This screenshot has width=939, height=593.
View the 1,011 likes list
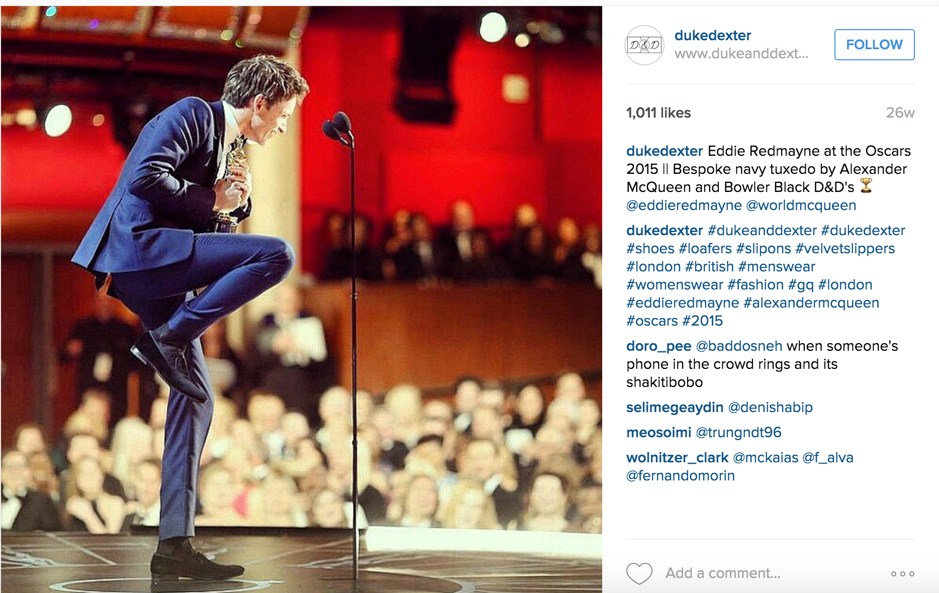(x=659, y=113)
